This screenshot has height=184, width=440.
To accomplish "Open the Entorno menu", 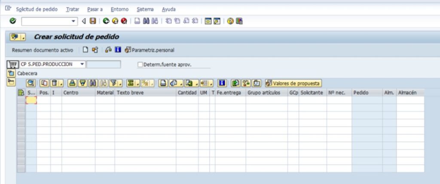I will 119,9.
